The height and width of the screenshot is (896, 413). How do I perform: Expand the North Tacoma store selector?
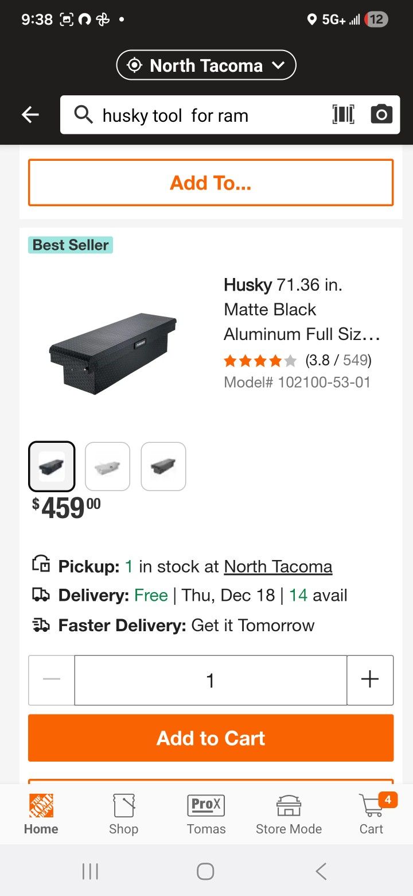206,65
